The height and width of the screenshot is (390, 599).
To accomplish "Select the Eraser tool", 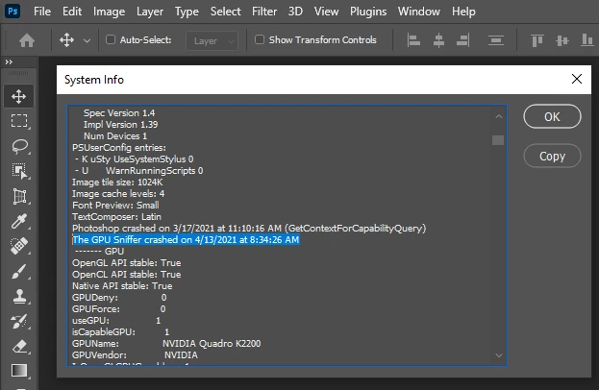I will point(18,347).
